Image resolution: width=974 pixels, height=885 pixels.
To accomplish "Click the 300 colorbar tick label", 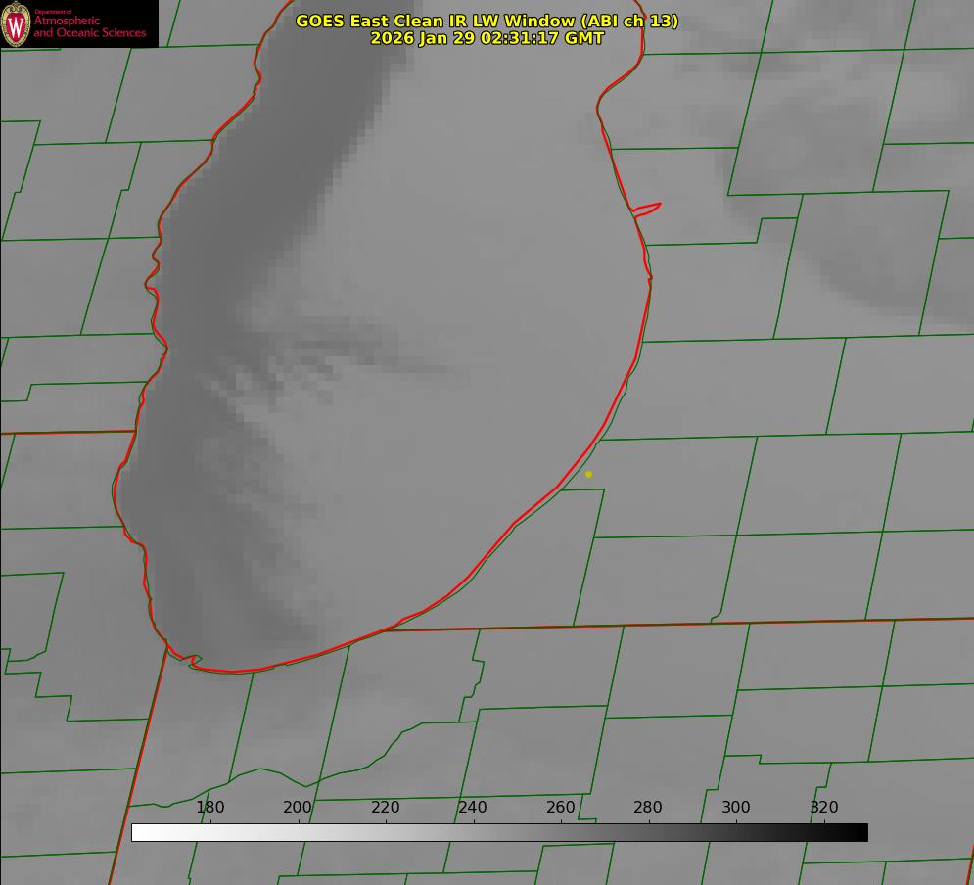I will coord(736,808).
